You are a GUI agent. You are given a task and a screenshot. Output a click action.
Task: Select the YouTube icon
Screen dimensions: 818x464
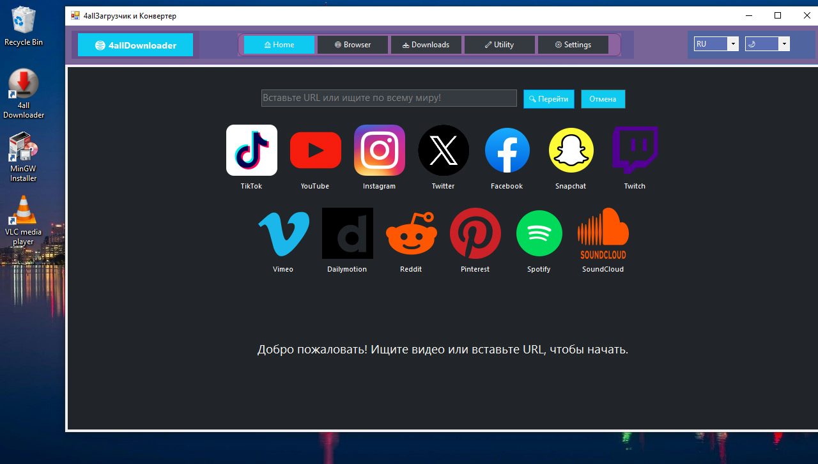pyautogui.click(x=316, y=150)
